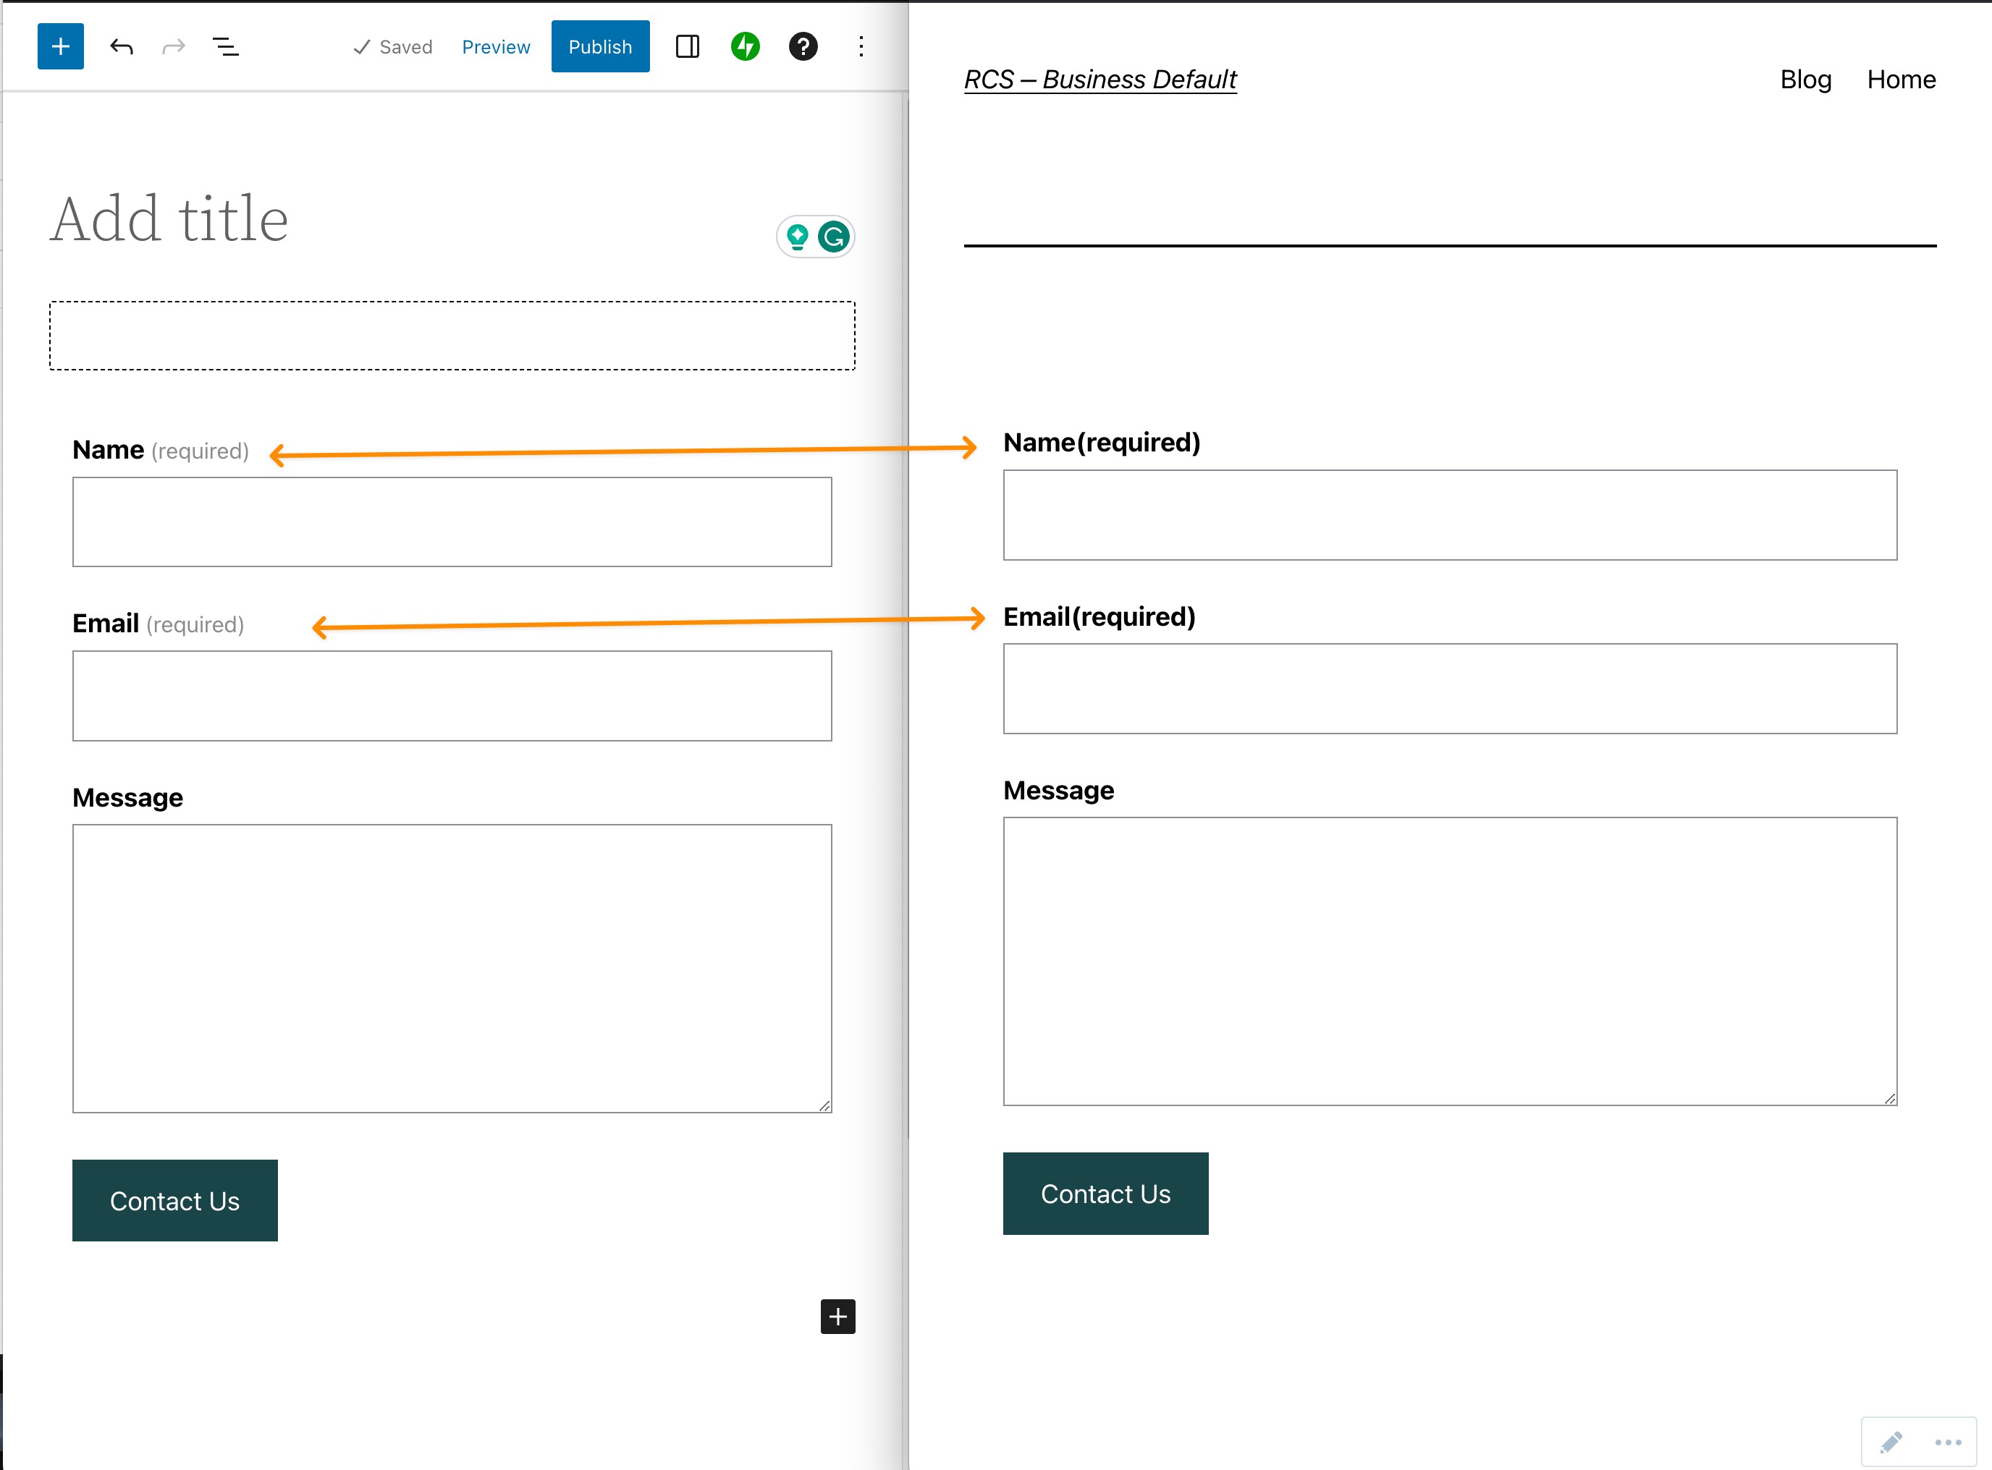Click the pencil edit icon in the preview

[x=1890, y=1442]
